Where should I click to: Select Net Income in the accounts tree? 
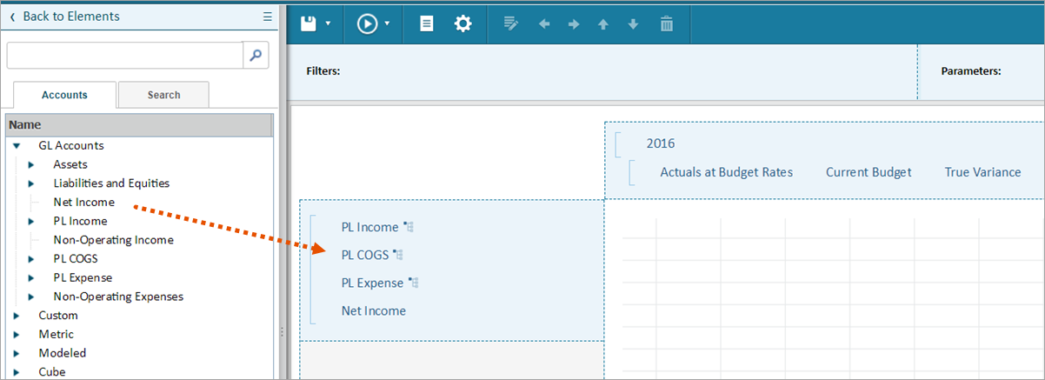point(83,202)
